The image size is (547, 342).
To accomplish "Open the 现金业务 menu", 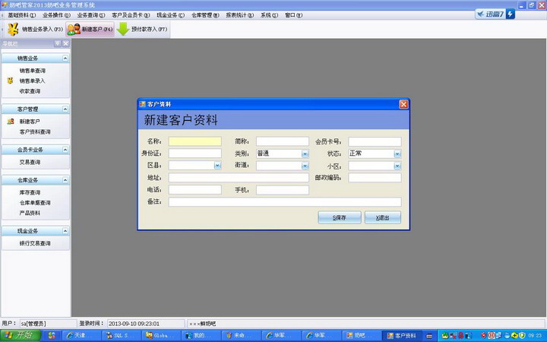I will click(x=170, y=15).
